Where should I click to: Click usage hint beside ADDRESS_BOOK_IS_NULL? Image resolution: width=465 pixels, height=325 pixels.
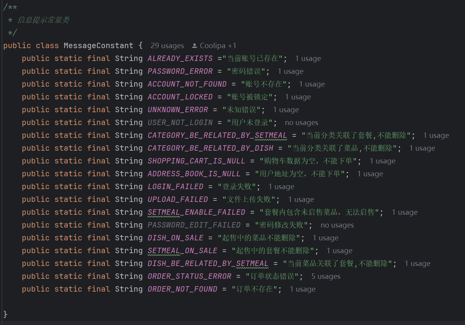370,174
